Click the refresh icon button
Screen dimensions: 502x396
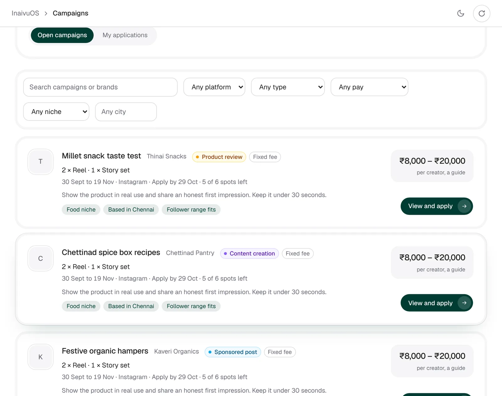point(482,13)
